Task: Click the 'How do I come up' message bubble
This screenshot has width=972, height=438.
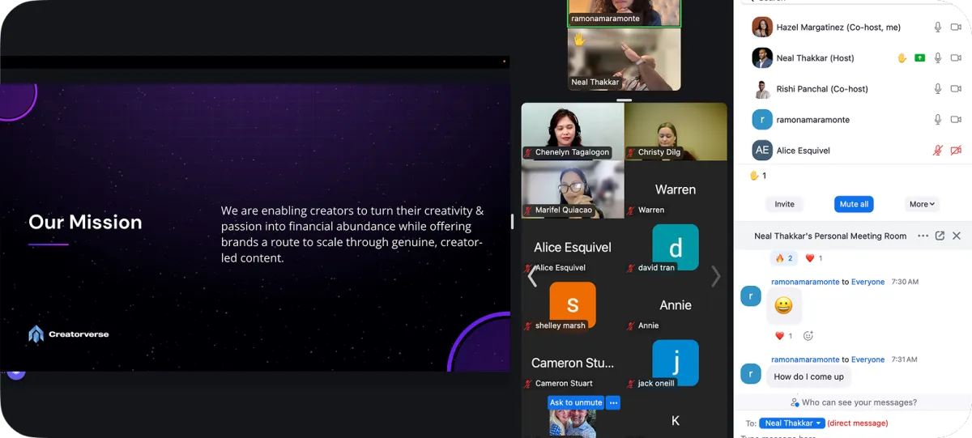Action: tap(808, 376)
